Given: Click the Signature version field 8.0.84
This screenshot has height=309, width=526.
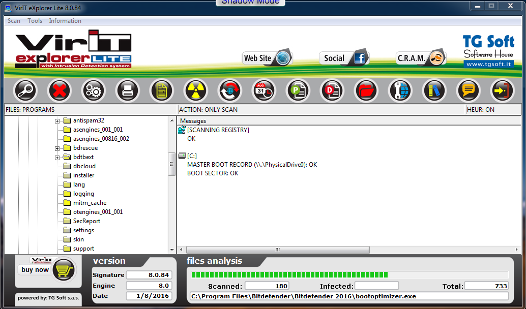Looking at the screenshot, I should pyautogui.click(x=149, y=275).
